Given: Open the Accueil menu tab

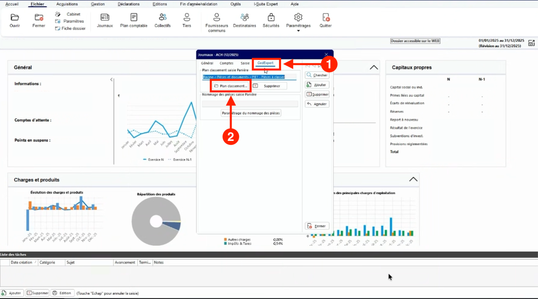Looking at the screenshot, I should pos(12,4).
